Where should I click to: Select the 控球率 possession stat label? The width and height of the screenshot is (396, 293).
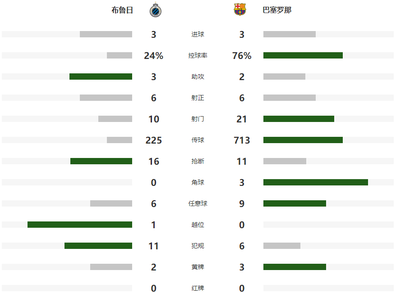[x=198, y=55]
